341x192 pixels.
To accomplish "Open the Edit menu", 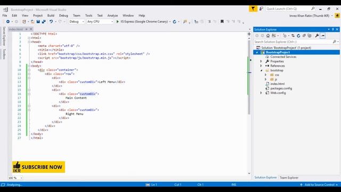I will 14,15.
